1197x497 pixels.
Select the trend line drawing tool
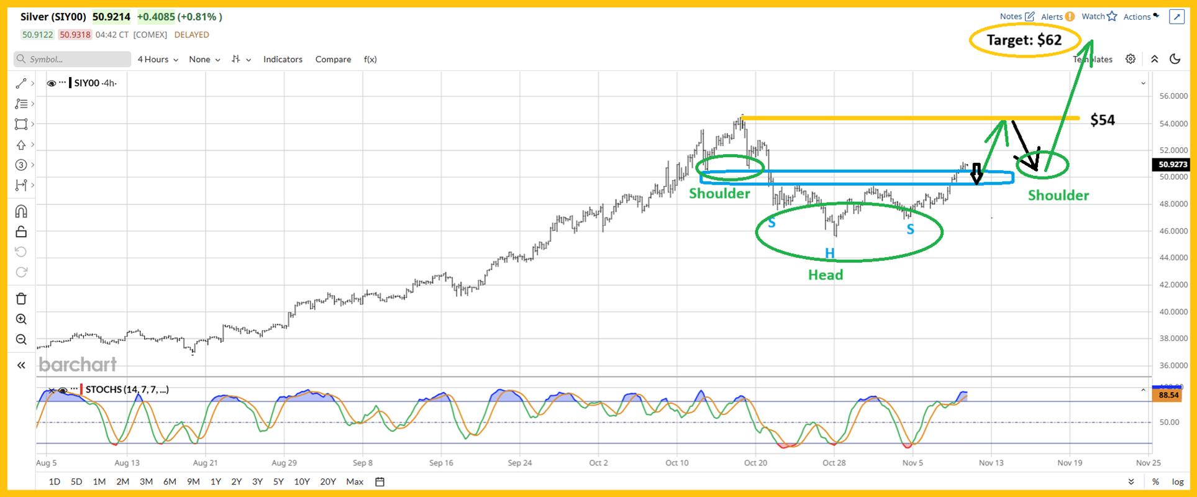(21, 83)
